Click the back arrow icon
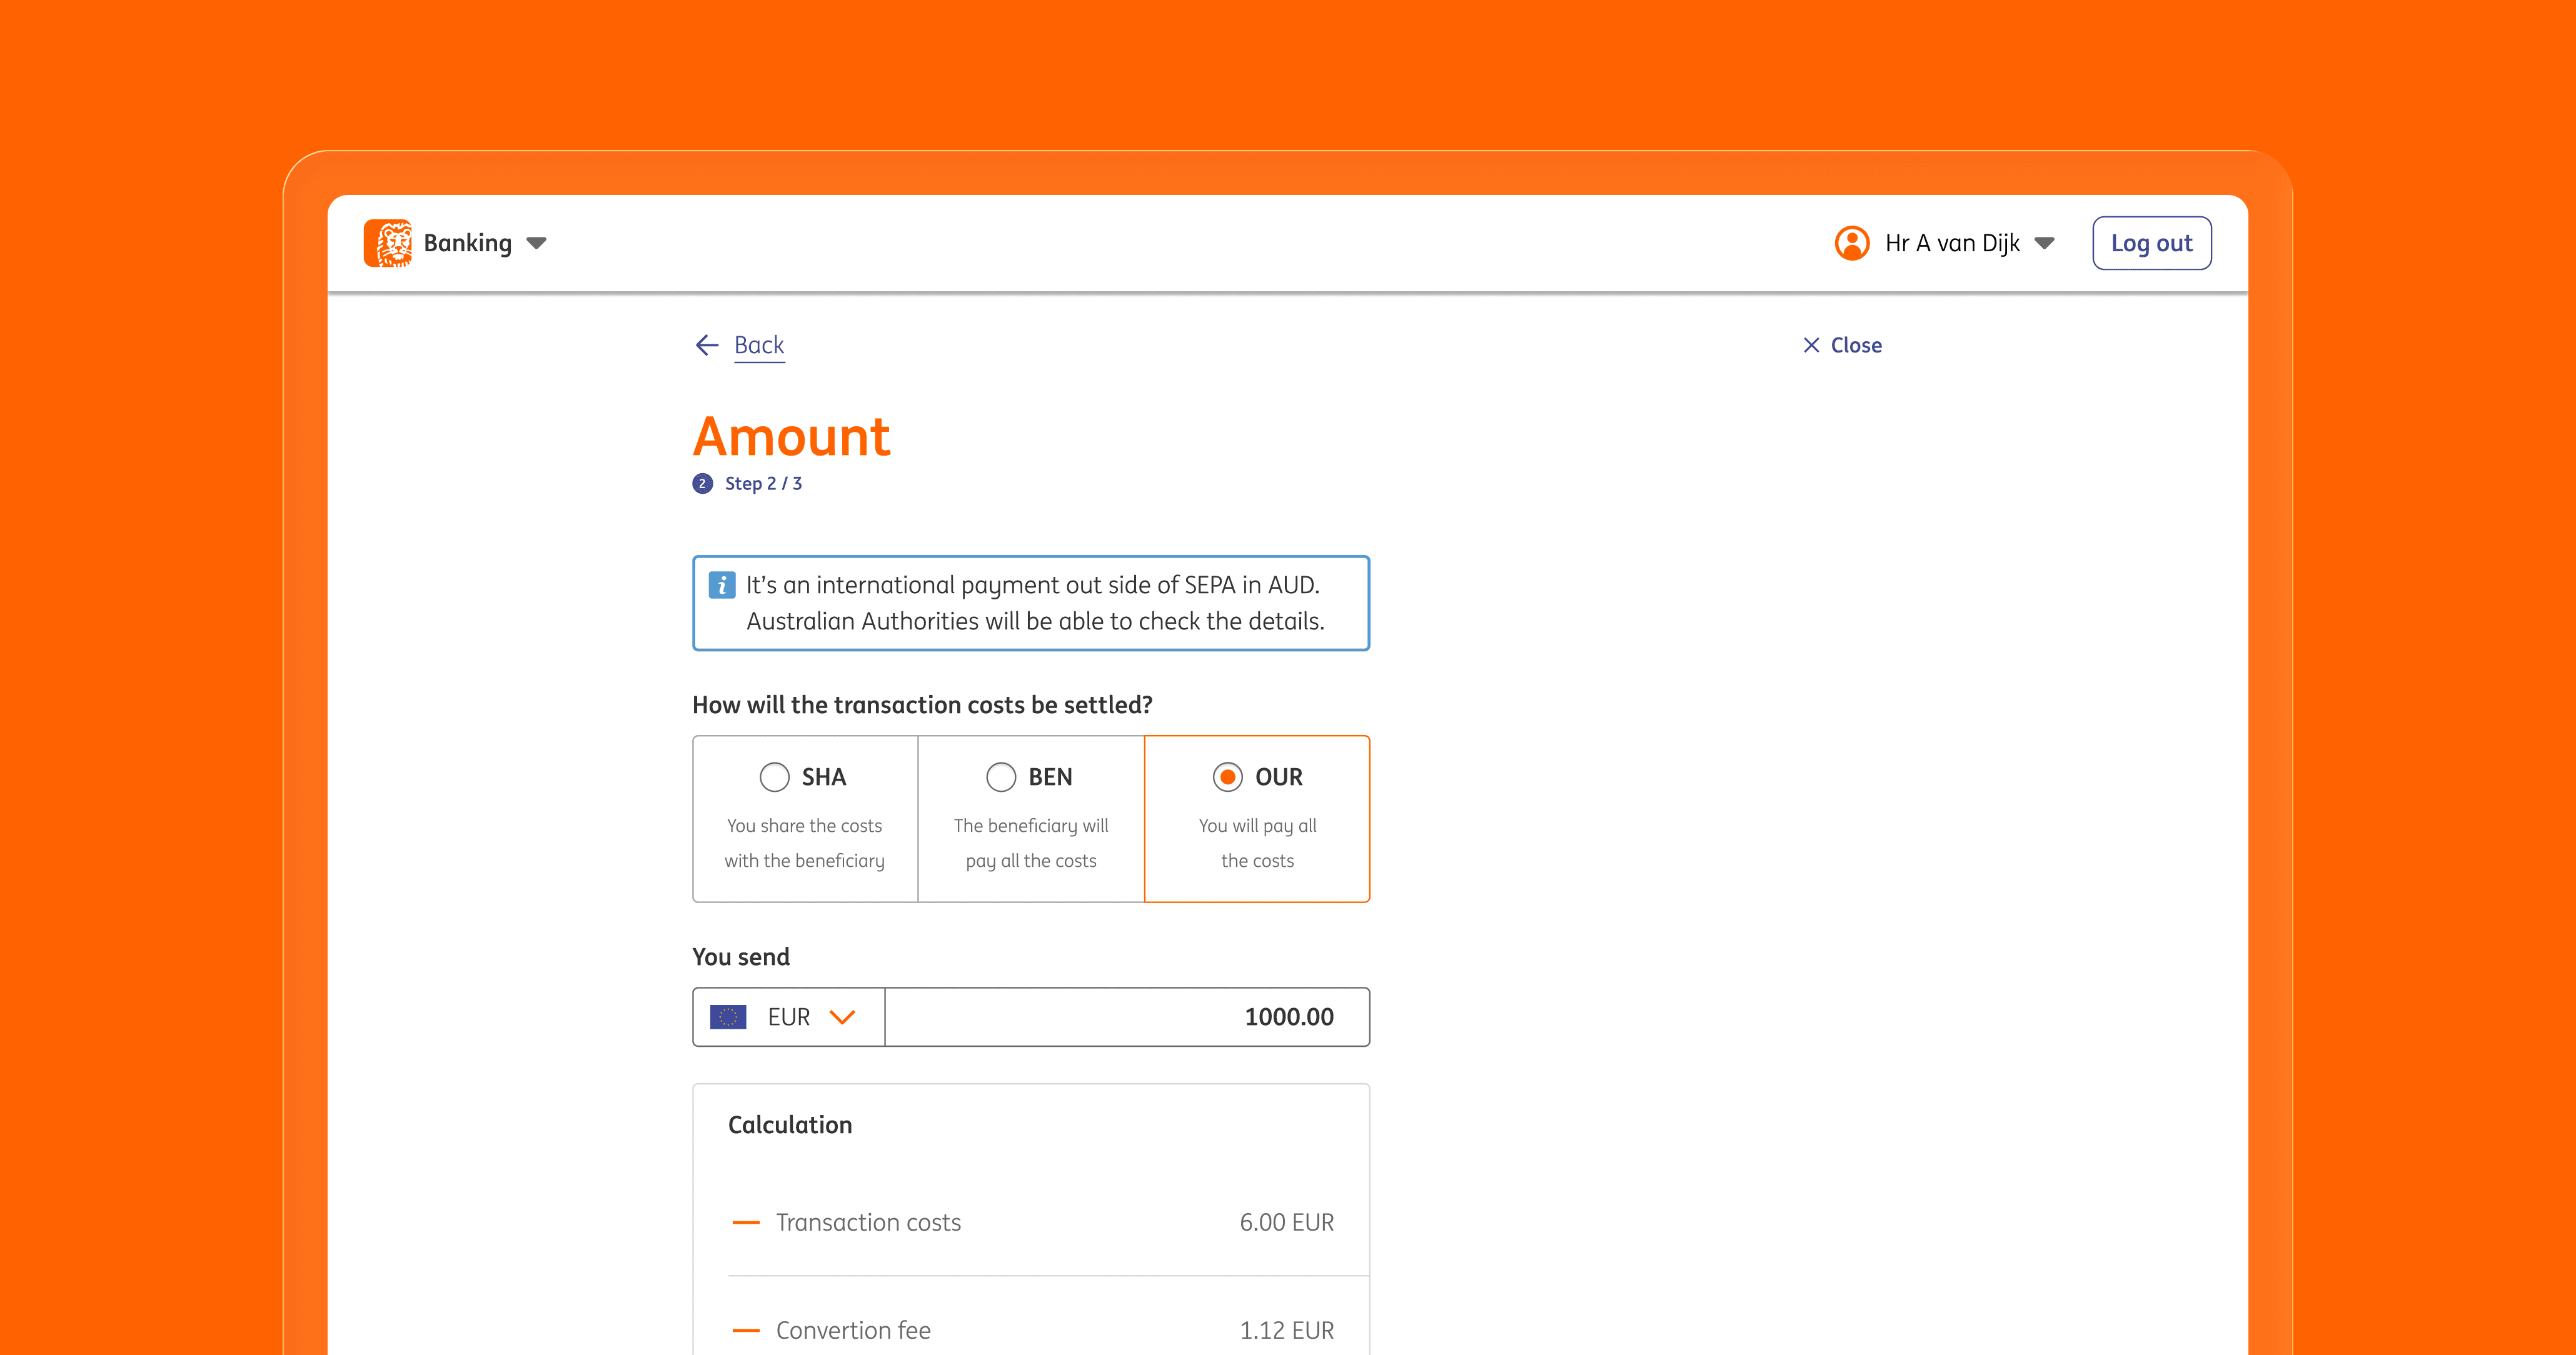 [707, 345]
